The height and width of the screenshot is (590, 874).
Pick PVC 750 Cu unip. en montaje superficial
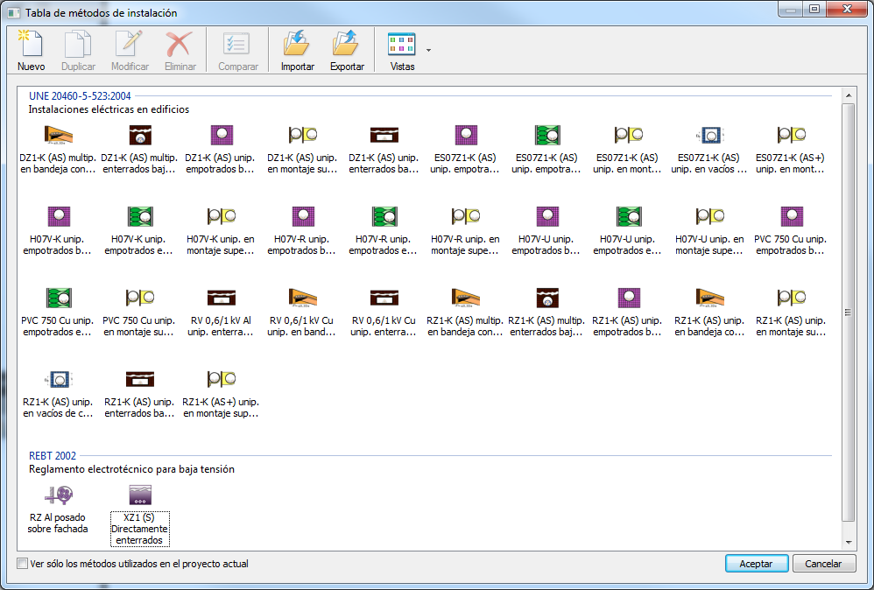pyautogui.click(x=139, y=299)
